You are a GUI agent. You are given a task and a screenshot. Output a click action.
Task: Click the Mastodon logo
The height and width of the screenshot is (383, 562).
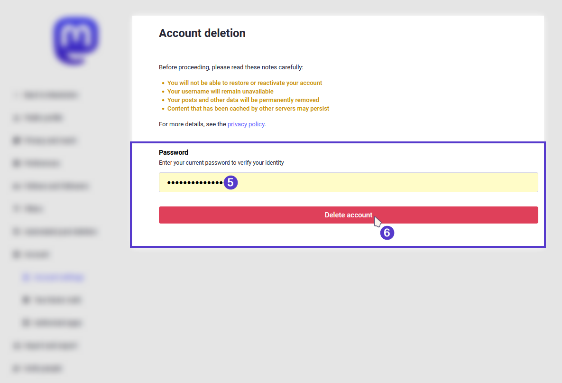(x=76, y=40)
